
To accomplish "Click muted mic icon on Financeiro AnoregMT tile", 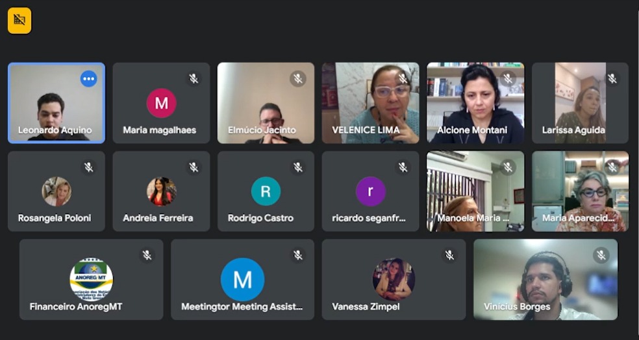I will [147, 255].
